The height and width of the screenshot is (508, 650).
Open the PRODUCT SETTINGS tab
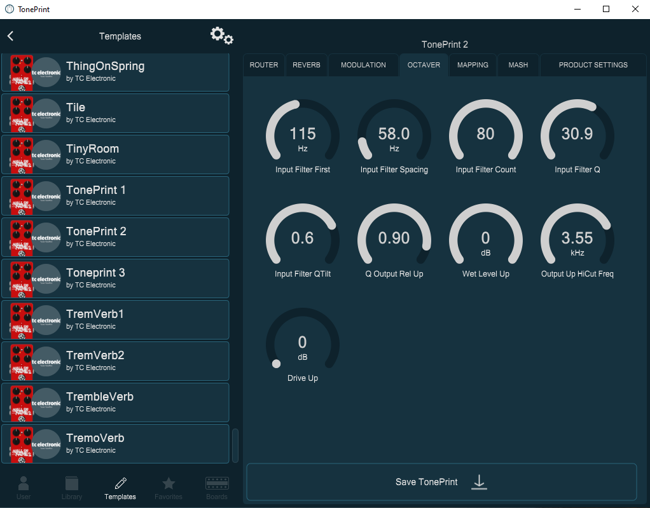tap(593, 65)
